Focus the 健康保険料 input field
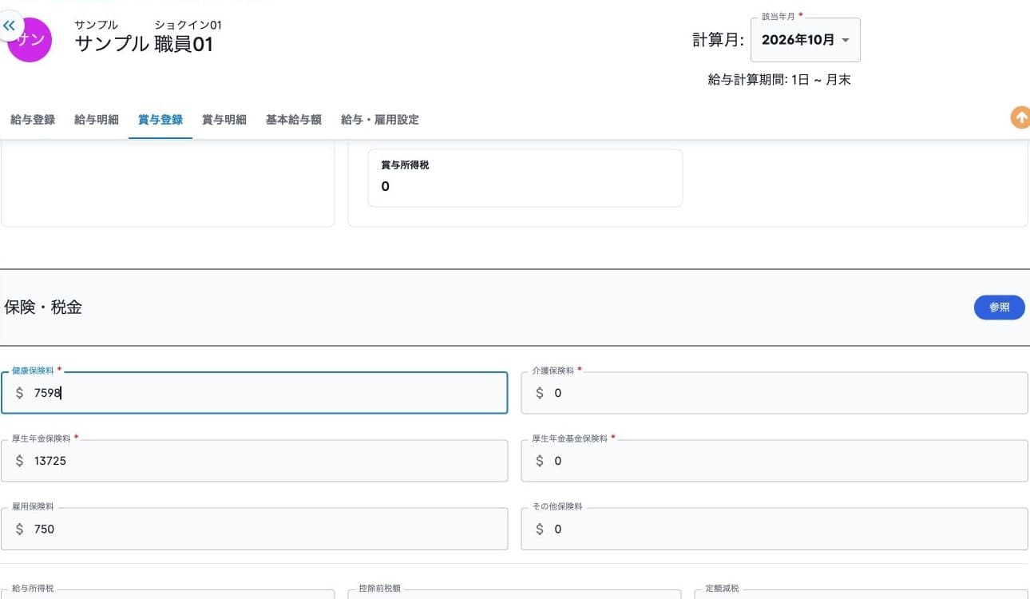 point(254,393)
